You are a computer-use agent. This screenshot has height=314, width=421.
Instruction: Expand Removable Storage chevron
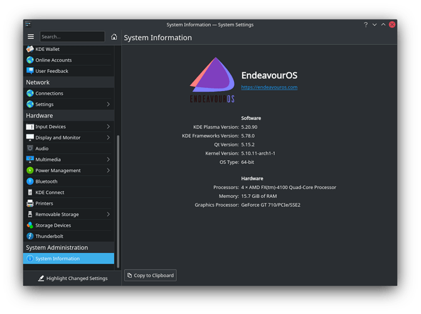(x=108, y=214)
